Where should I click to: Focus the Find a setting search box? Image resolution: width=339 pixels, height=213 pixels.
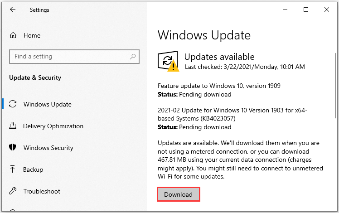[x=74, y=57]
